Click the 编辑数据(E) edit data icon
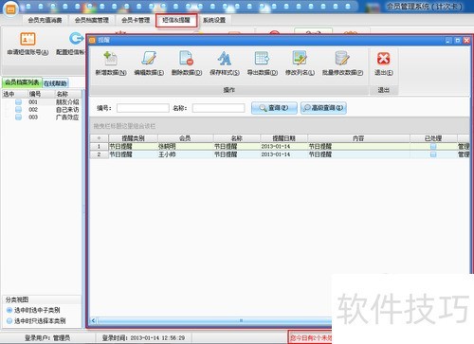The height and width of the screenshot is (344, 474). (x=149, y=59)
